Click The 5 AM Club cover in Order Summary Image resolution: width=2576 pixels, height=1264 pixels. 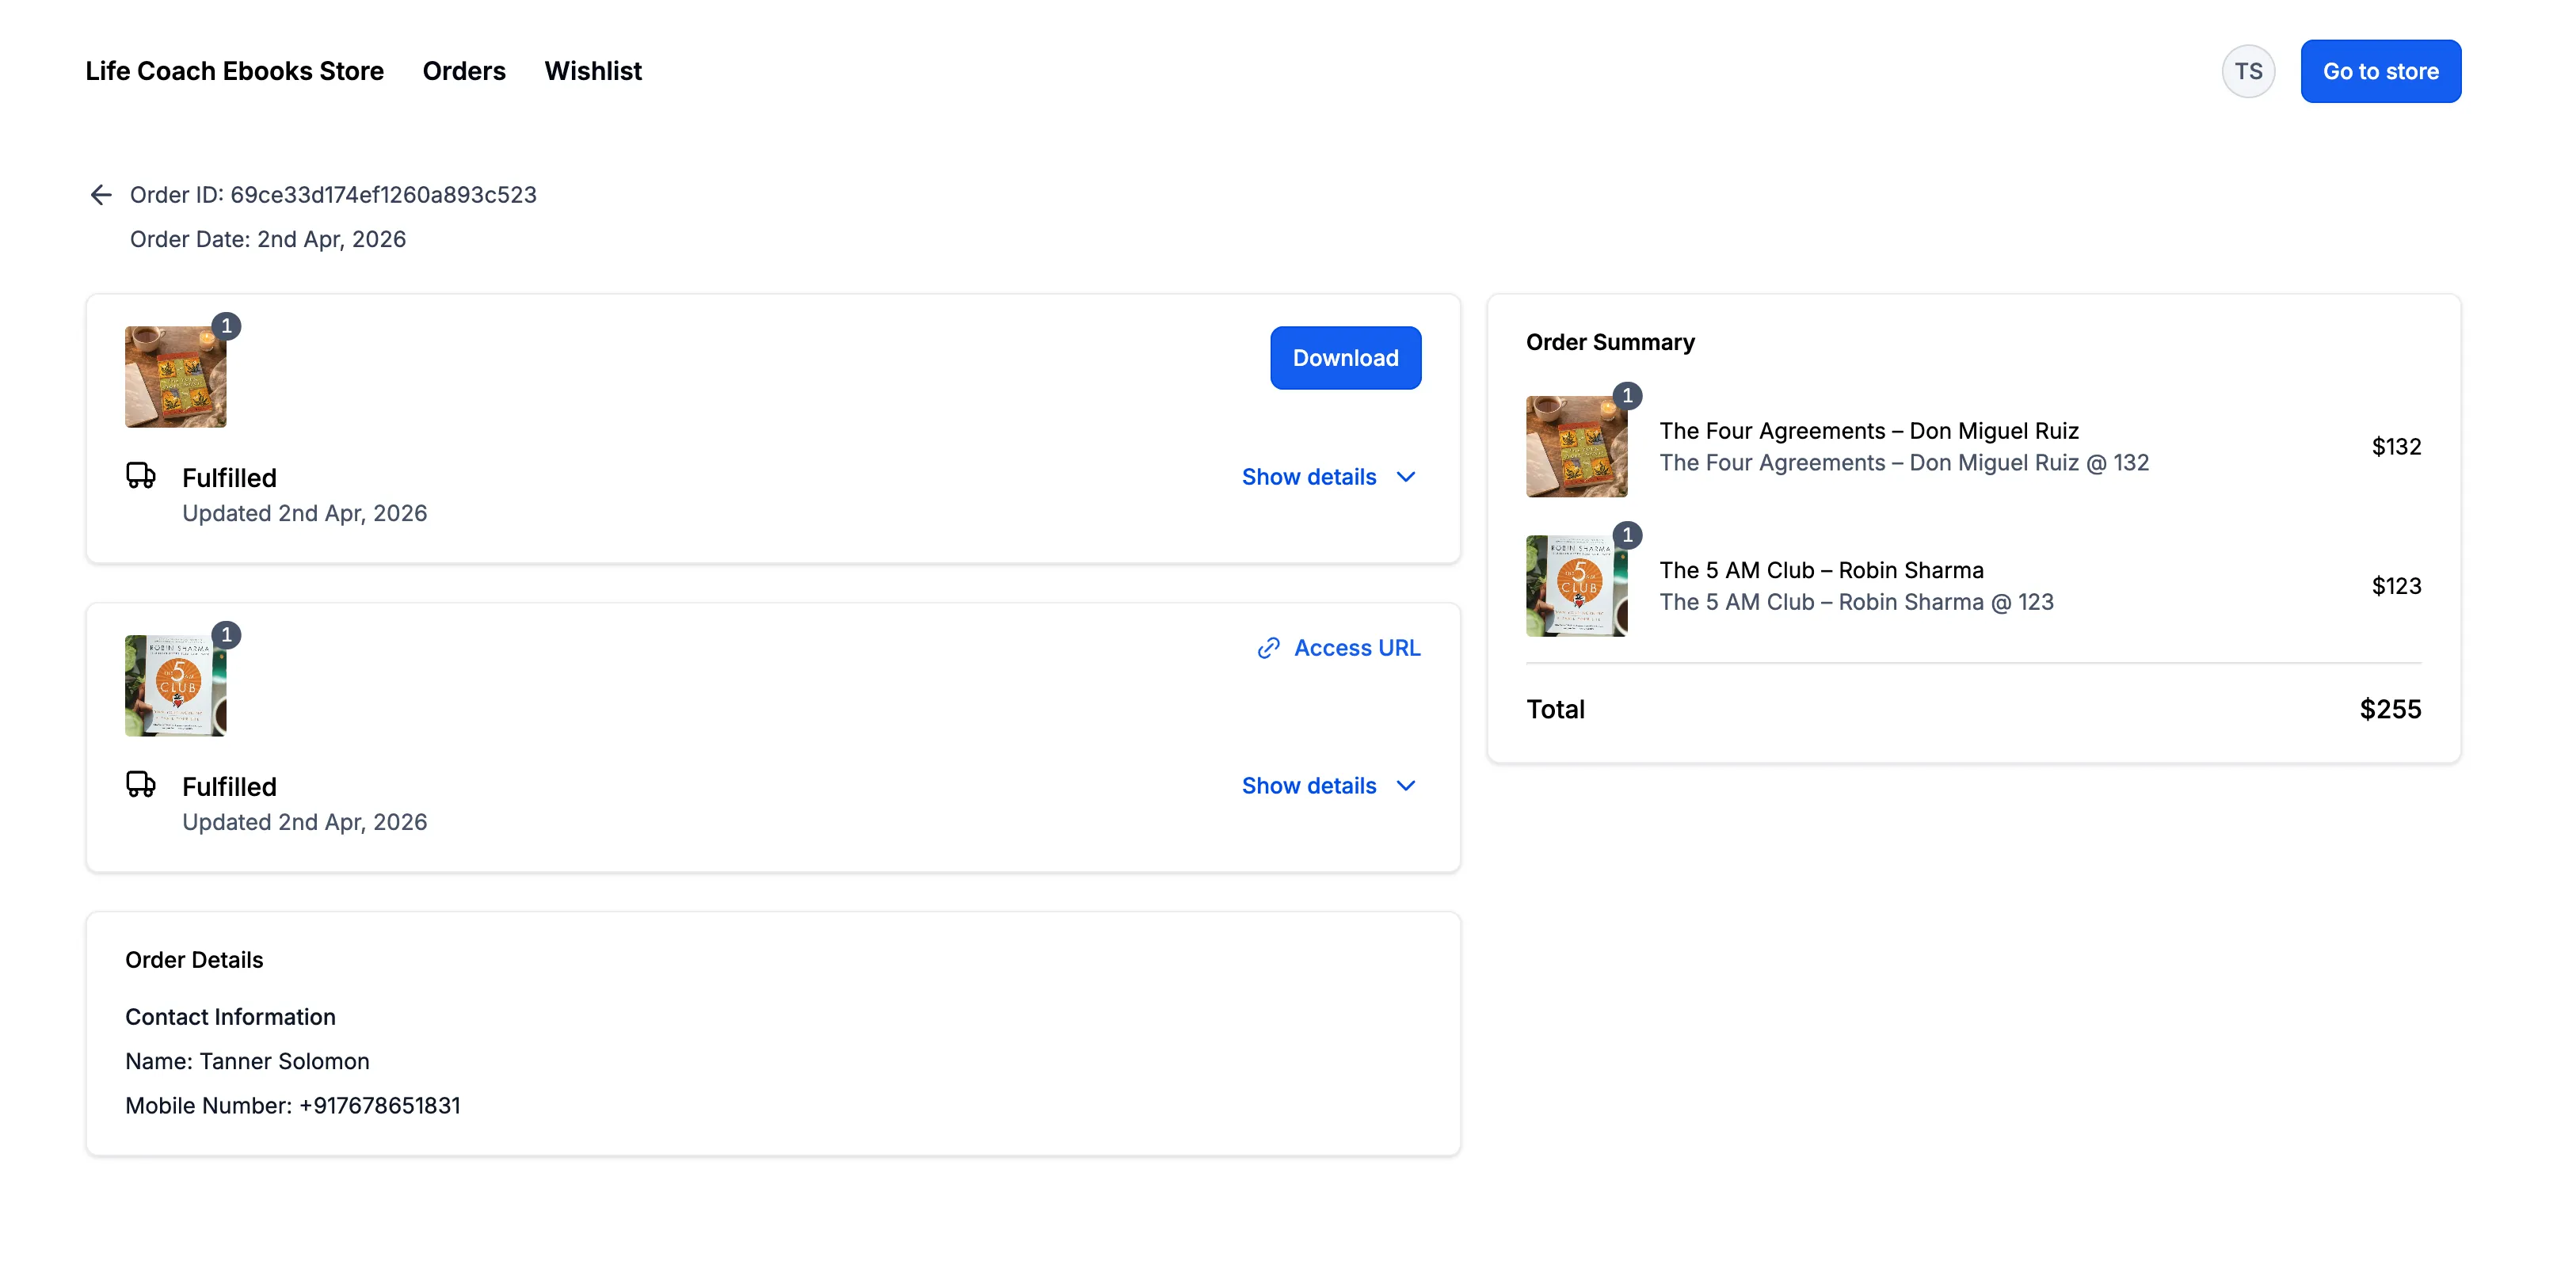tap(1576, 585)
